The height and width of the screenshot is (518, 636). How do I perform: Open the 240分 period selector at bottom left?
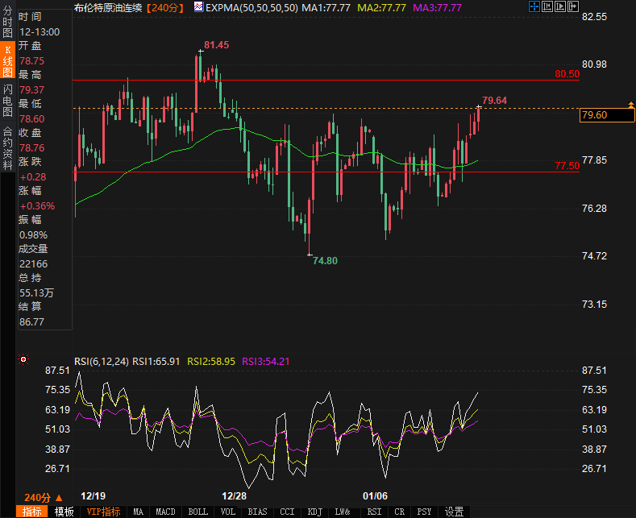(42, 497)
